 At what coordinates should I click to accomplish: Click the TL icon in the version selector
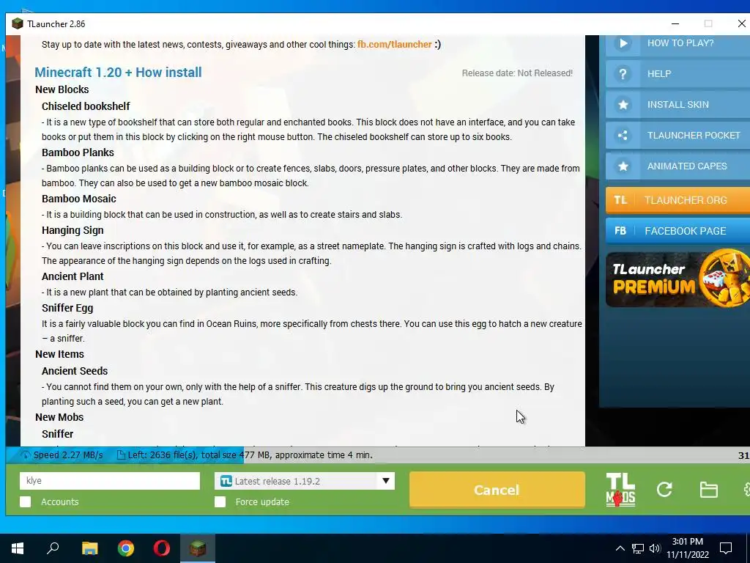[x=226, y=481]
